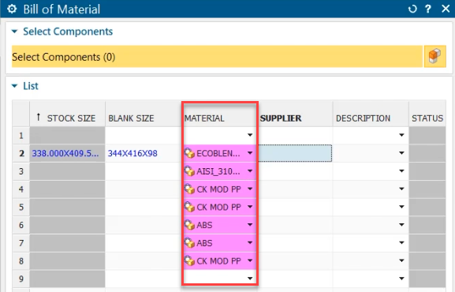The image size is (455, 292).
Task: Collapse the Select Components section
Action: (x=14, y=32)
